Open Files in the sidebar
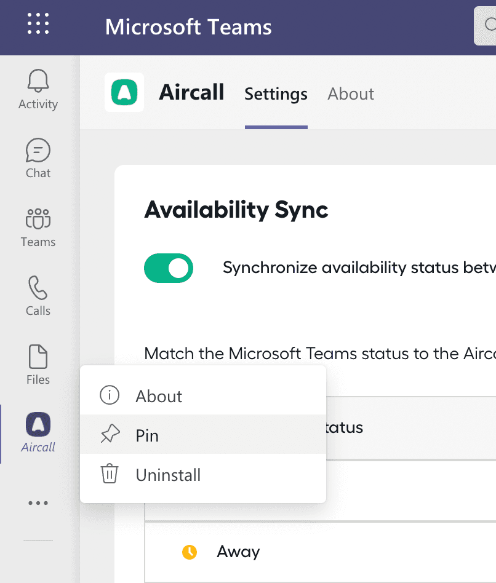Image resolution: width=496 pixels, height=583 pixels. pyautogui.click(x=38, y=365)
